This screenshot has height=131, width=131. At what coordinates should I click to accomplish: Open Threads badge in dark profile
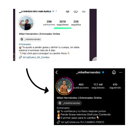pos(69,103)
